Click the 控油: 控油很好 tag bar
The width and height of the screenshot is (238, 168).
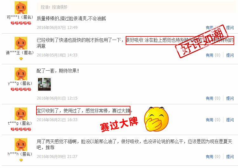pos(136,7)
